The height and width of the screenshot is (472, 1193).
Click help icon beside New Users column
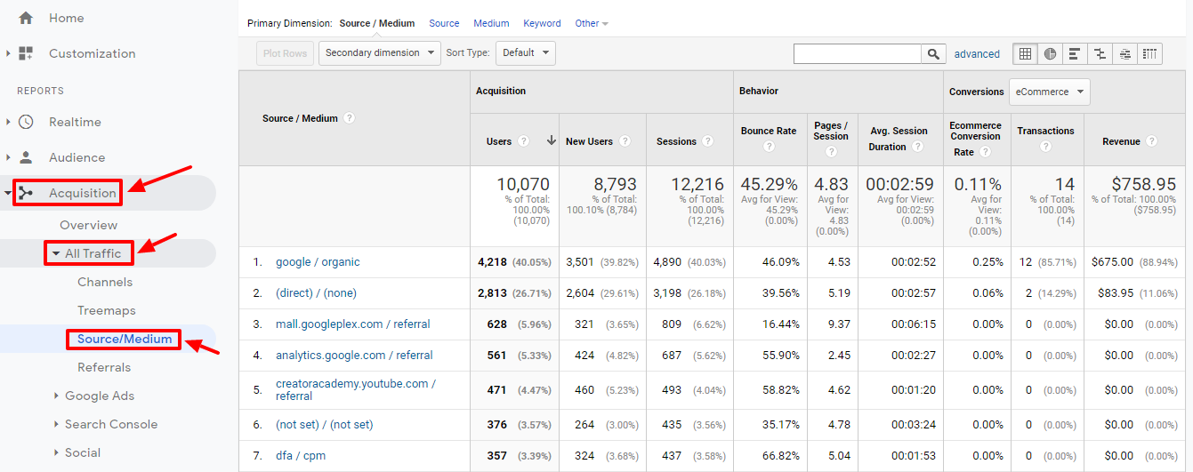pos(625,141)
